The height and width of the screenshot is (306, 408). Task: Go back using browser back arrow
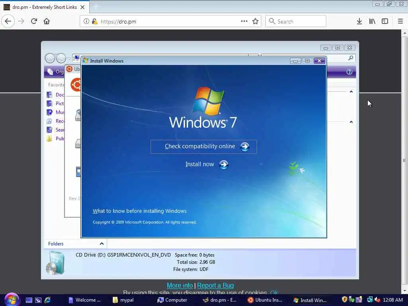tap(8, 22)
